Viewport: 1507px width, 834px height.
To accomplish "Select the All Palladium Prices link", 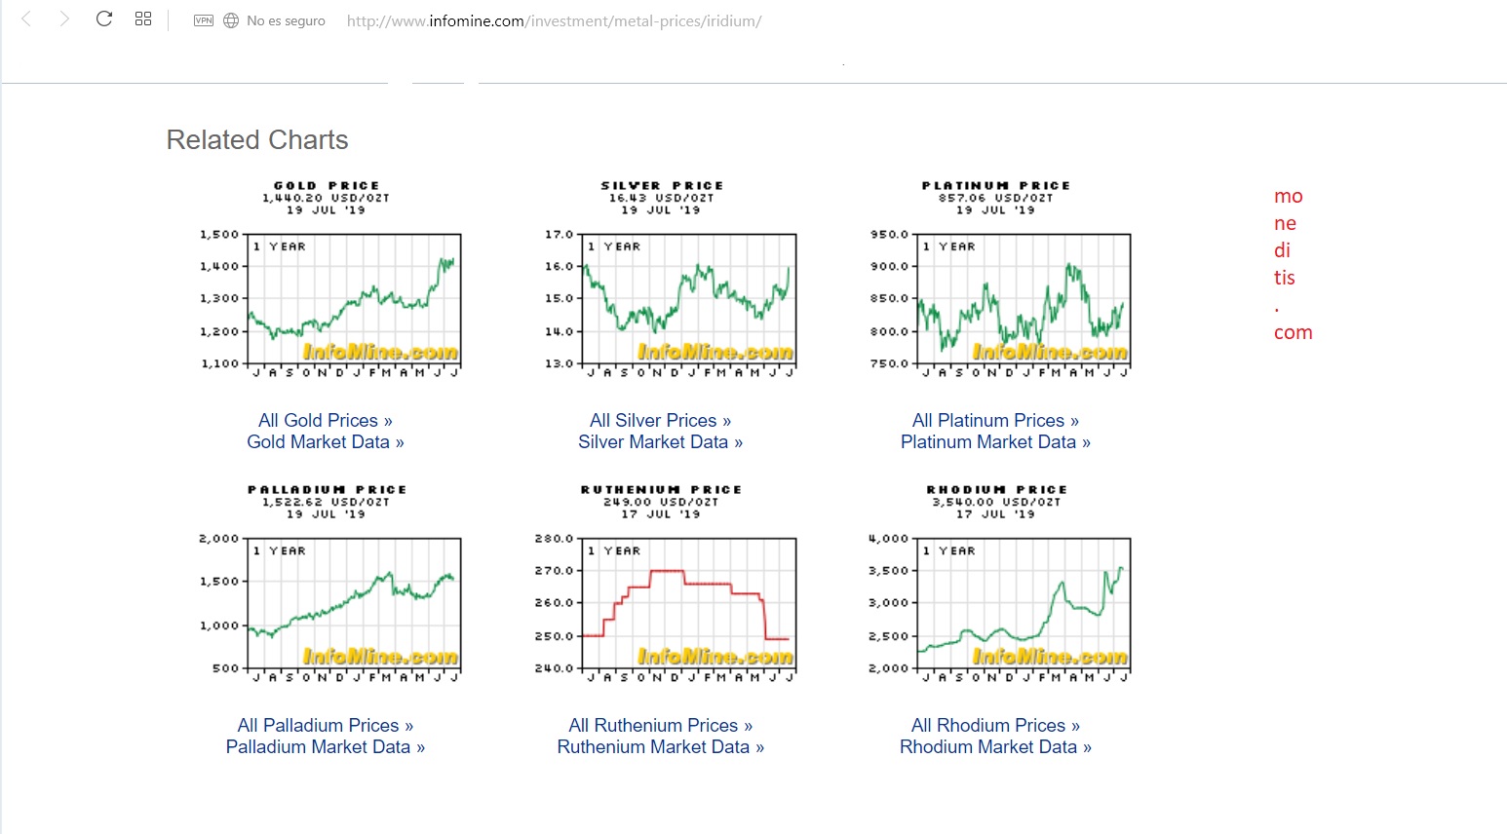I will click(x=325, y=726).
